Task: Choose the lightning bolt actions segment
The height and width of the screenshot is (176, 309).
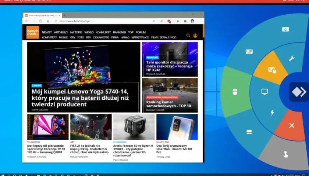Action: [x=272, y=113]
